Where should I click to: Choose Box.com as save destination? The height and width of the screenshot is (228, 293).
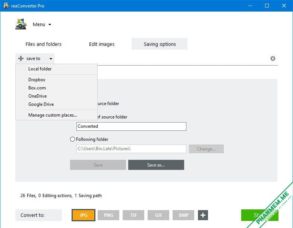click(56, 88)
